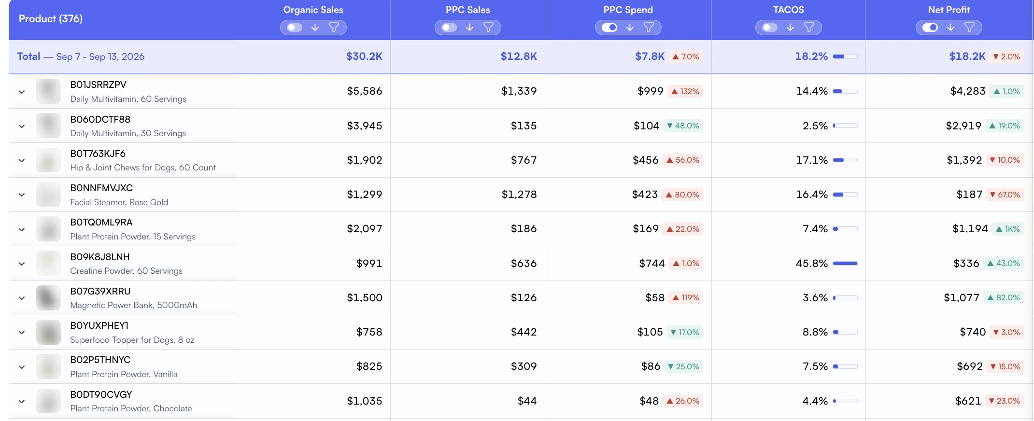Open the Net Profit filter funnel
1034x421 pixels.
click(x=969, y=28)
